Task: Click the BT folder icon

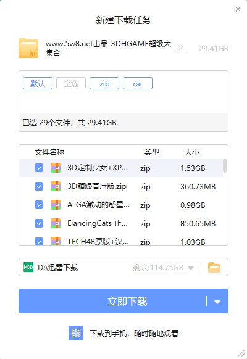Action: (x=28, y=48)
